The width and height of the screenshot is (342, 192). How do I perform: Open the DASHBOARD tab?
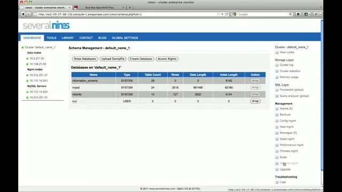[x=32, y=38]
